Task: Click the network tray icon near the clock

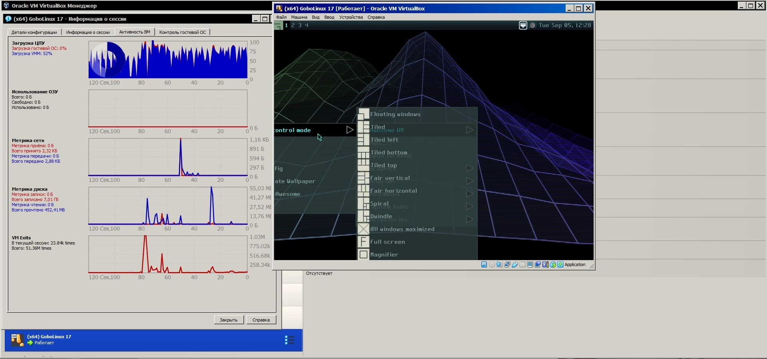Action: pos(523,26)
